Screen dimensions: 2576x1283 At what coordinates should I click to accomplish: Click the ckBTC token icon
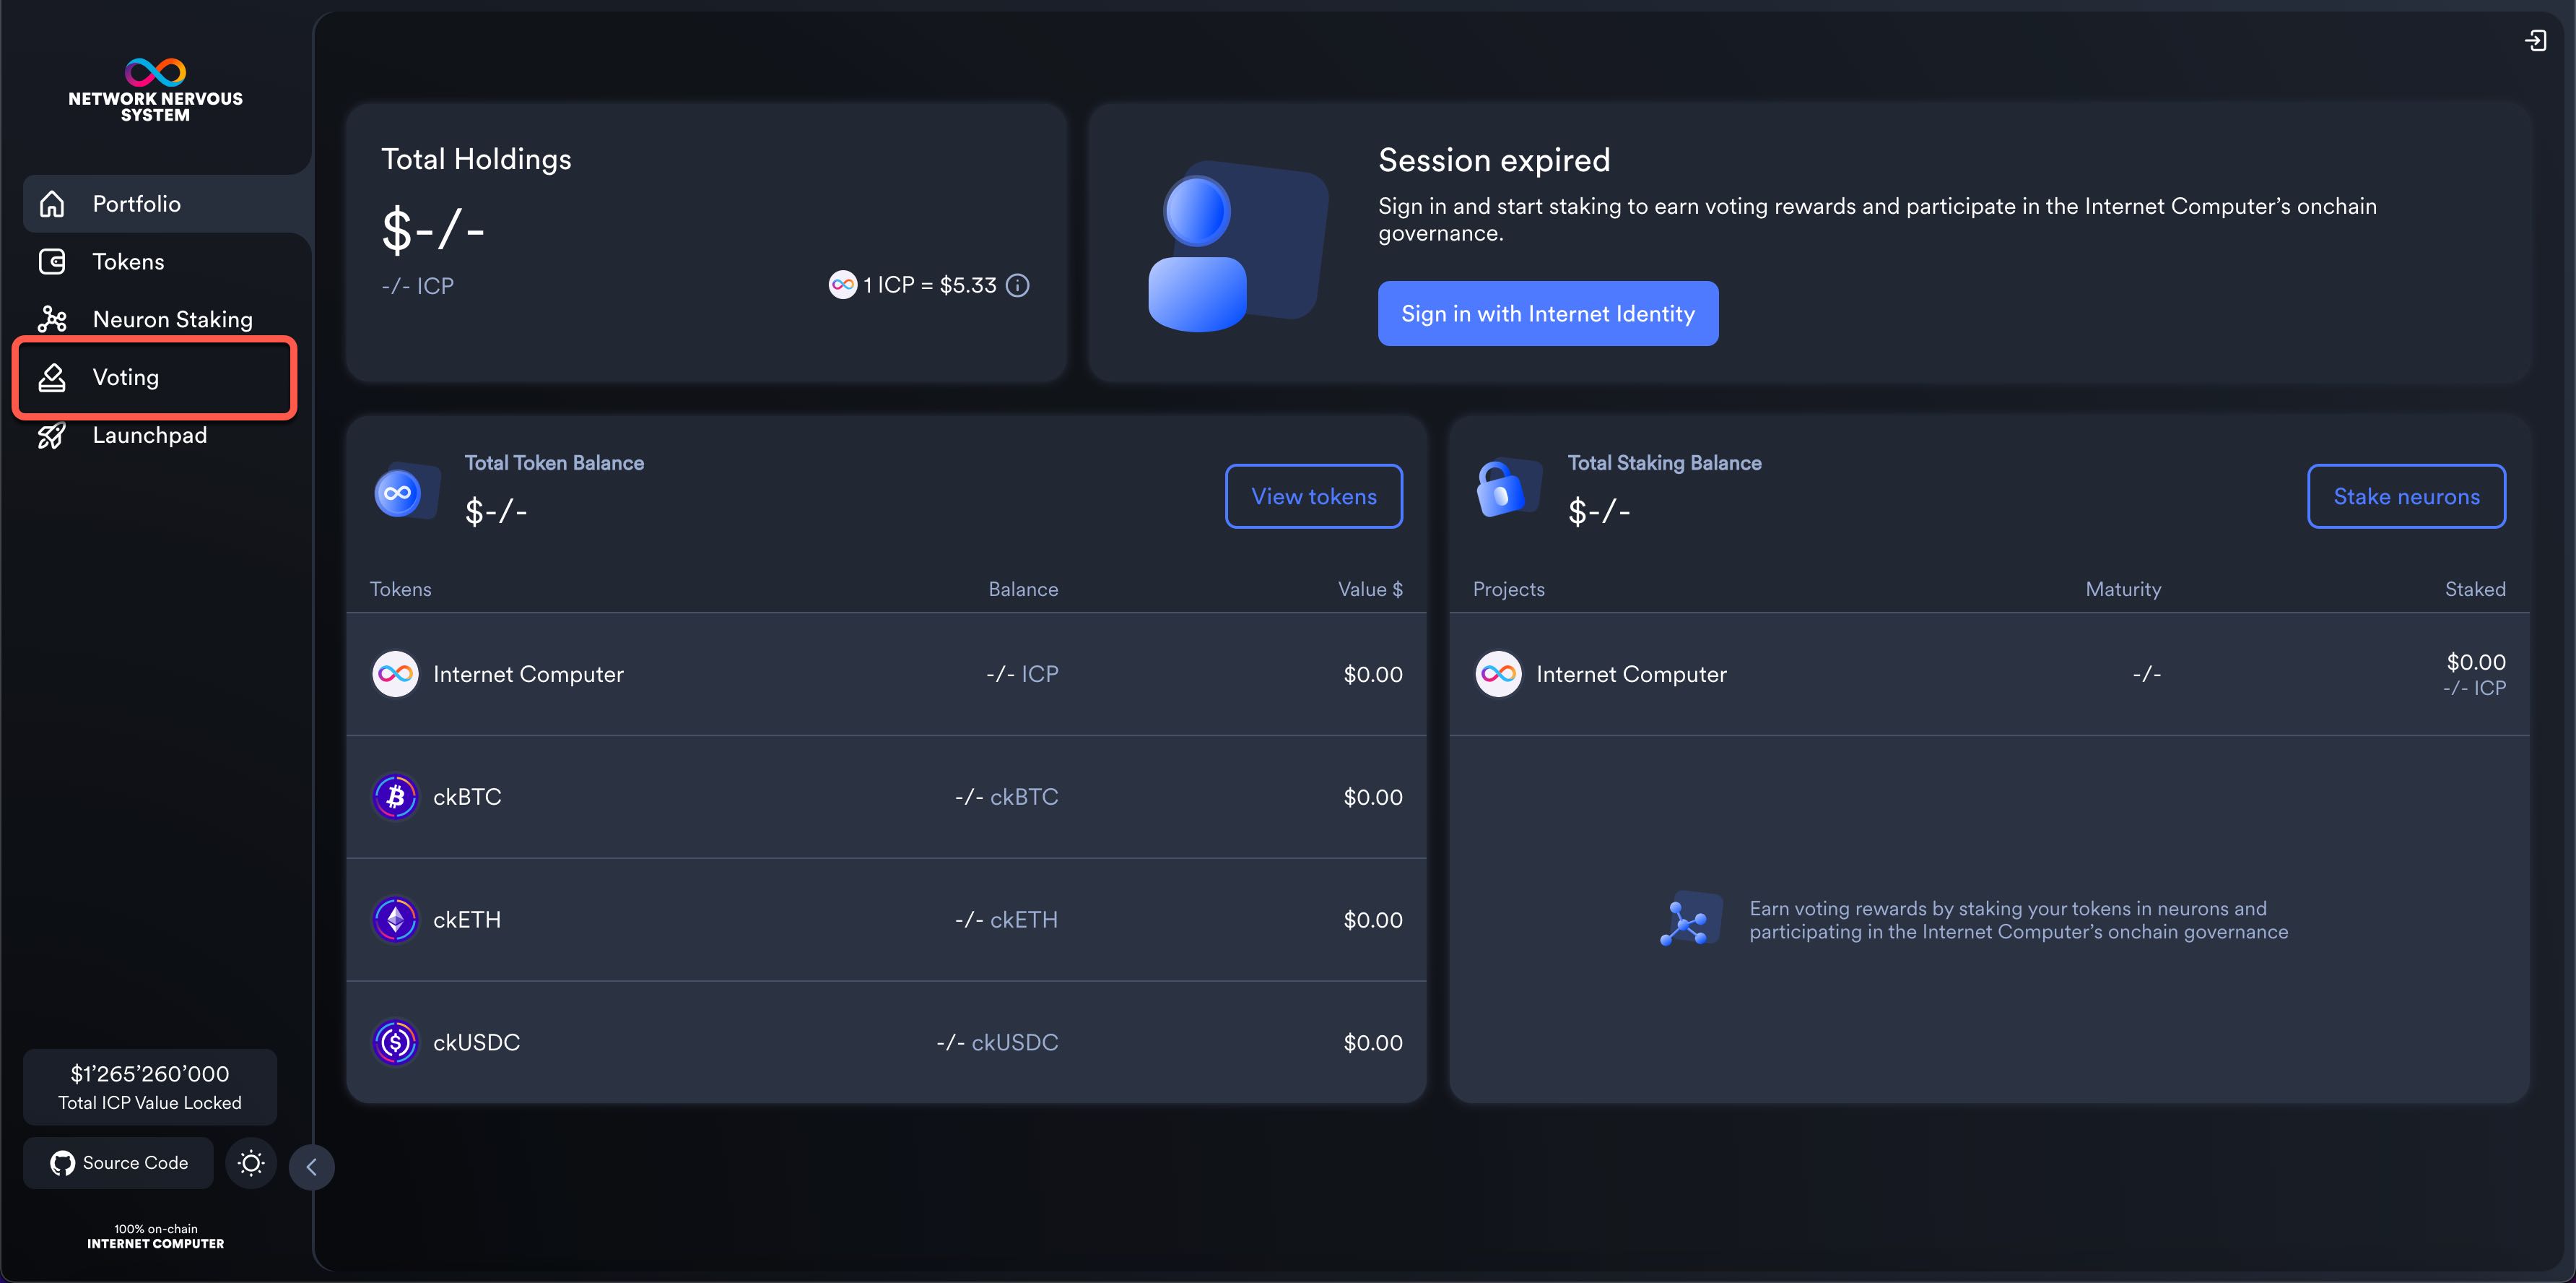click(x=395, y=798)
